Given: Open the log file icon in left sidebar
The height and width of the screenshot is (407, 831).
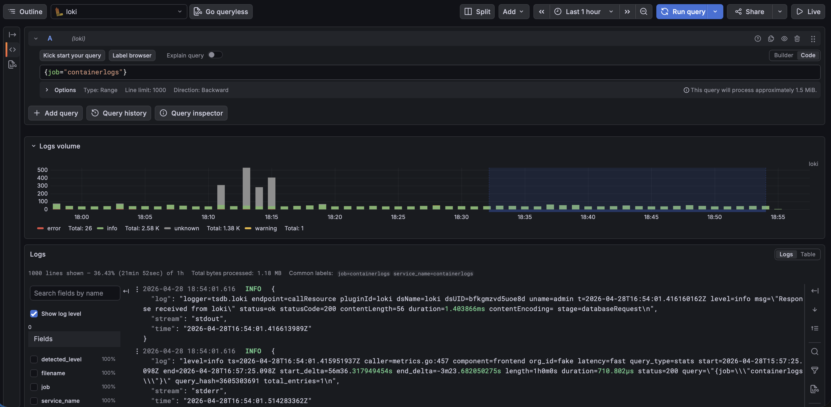Looking at the screenshot, I should click(x=12, y=64).
